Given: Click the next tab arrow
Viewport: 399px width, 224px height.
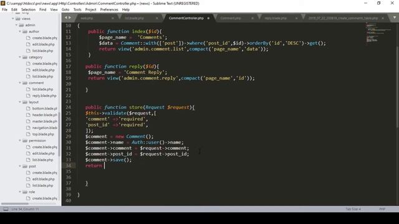Looking at the screenshot, I should [x=70, y=17].
